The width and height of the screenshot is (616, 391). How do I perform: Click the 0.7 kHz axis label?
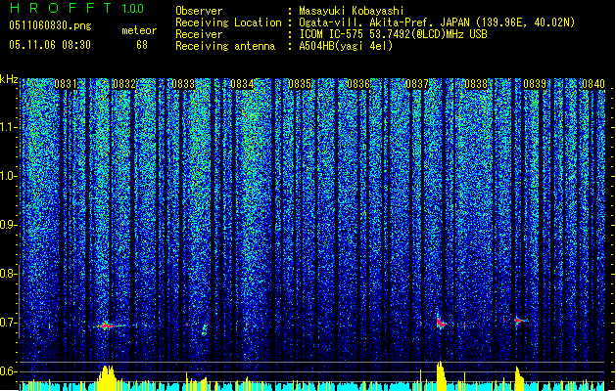pyautogui.click(x=9, y=323)
